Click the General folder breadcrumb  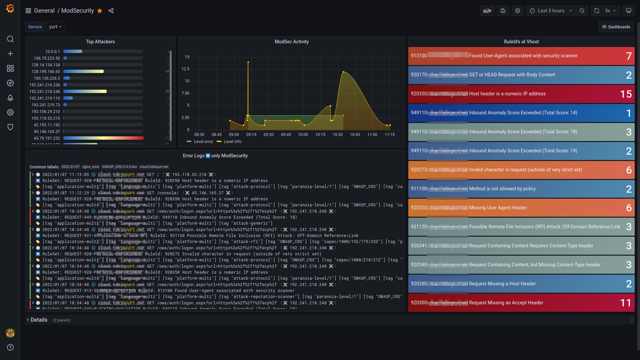pos(44,11)
